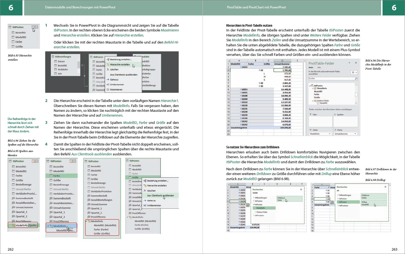Click the Schnelleinblick icon beside Farbe value 40
Image resolution: width=405 pixels, height=254 pixels.
pyautogui.click(x=332, y=202)
